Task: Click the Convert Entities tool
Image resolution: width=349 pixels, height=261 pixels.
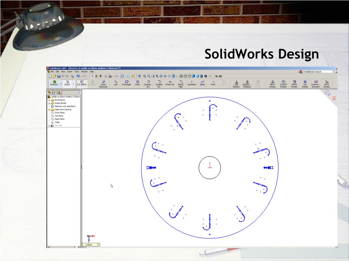Action: (x=283, y=84)
